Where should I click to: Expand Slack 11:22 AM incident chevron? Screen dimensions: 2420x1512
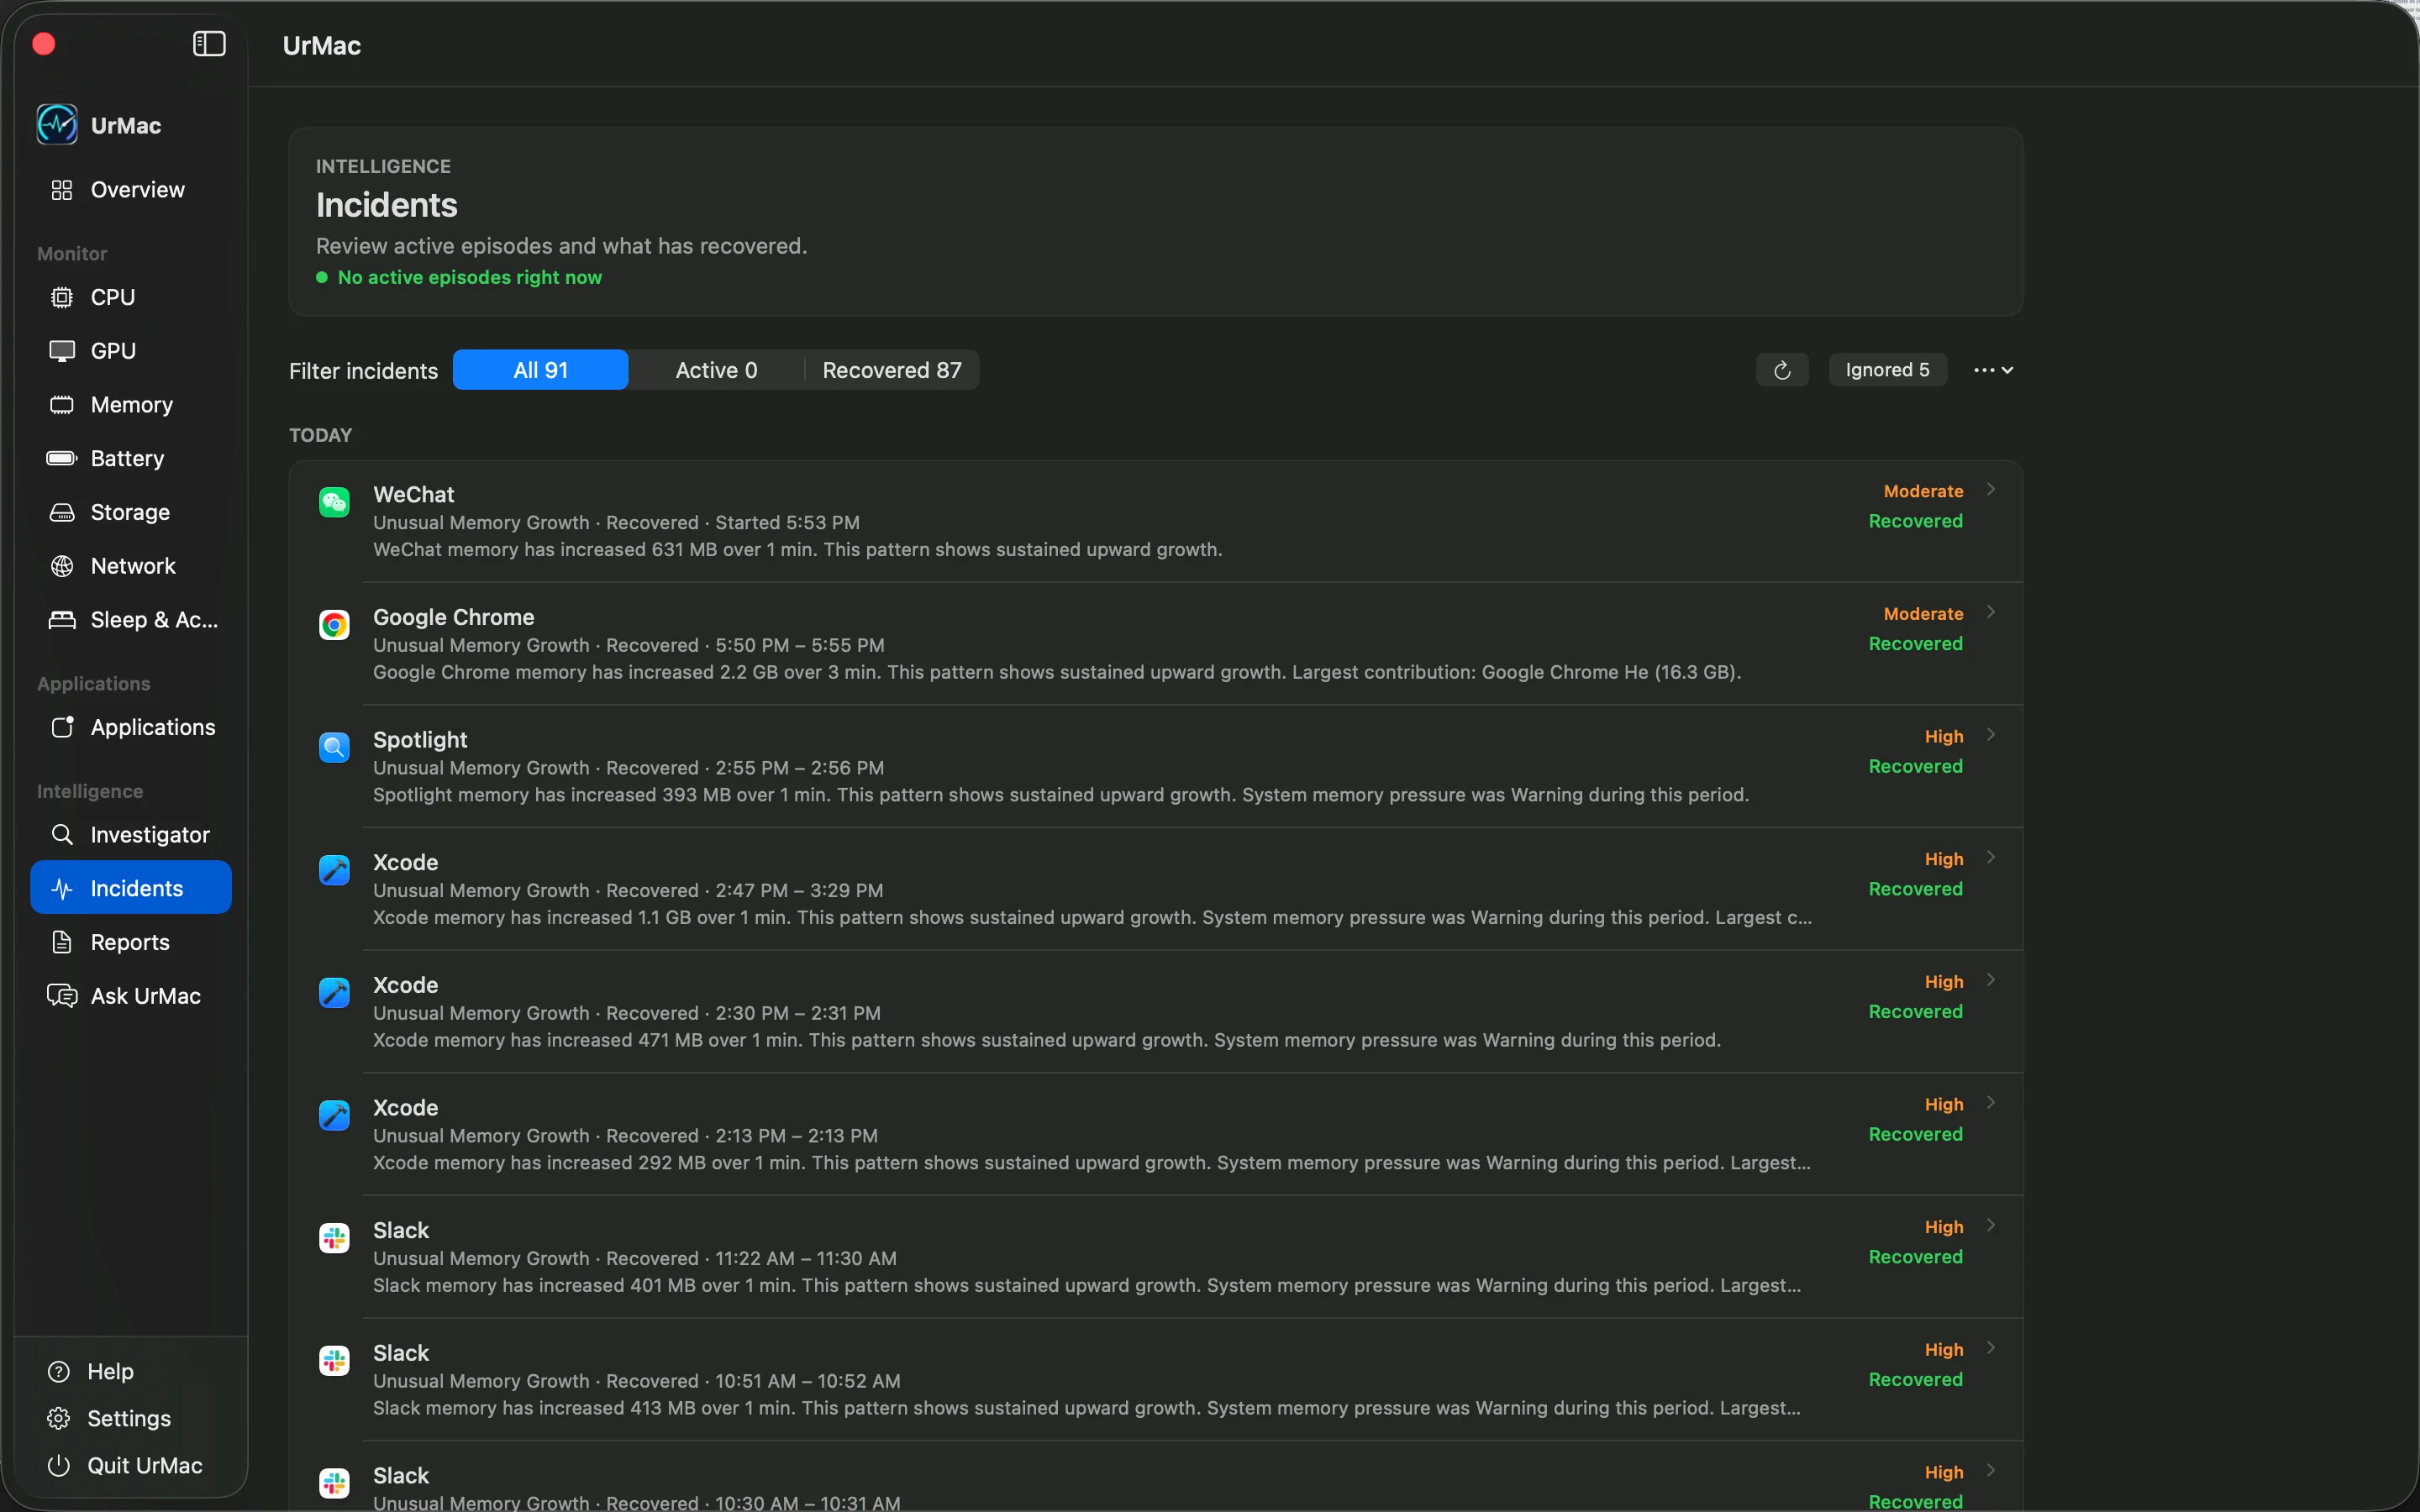pos(1991,1225)
